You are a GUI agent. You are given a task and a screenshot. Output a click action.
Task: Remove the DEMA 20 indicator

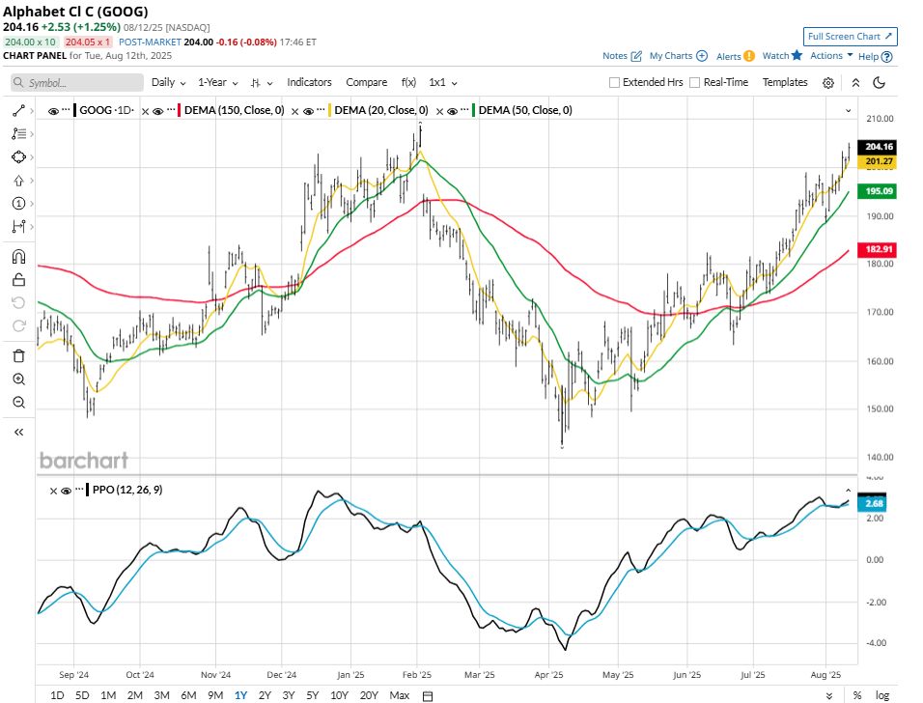(x=294, y=111)
